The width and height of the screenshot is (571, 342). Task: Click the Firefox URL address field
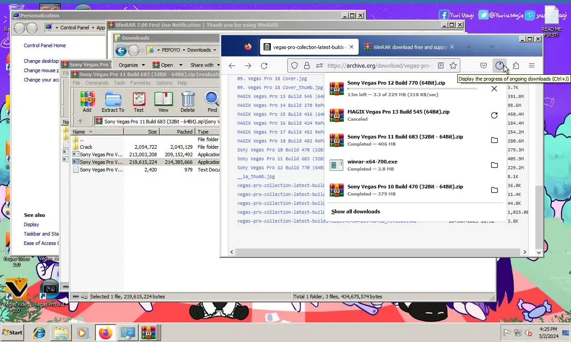379,65
